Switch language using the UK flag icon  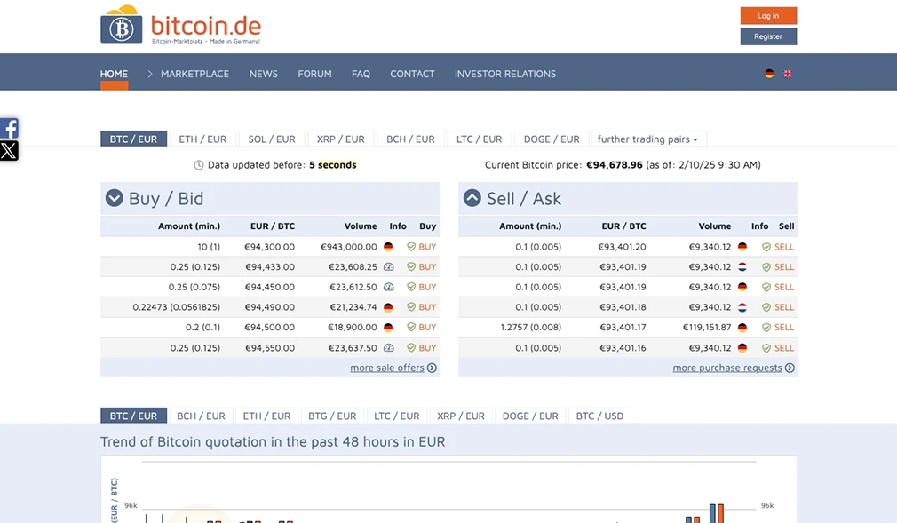(787, 74)
